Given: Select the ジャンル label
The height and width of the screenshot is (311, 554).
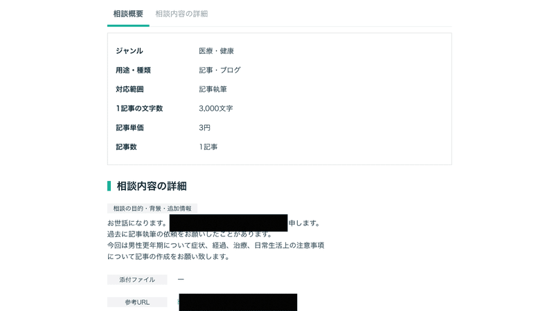Looking at the screenshot, I should (x=129, y=50).
